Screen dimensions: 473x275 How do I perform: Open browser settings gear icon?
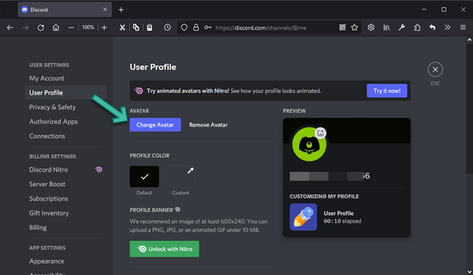point(371,28)
